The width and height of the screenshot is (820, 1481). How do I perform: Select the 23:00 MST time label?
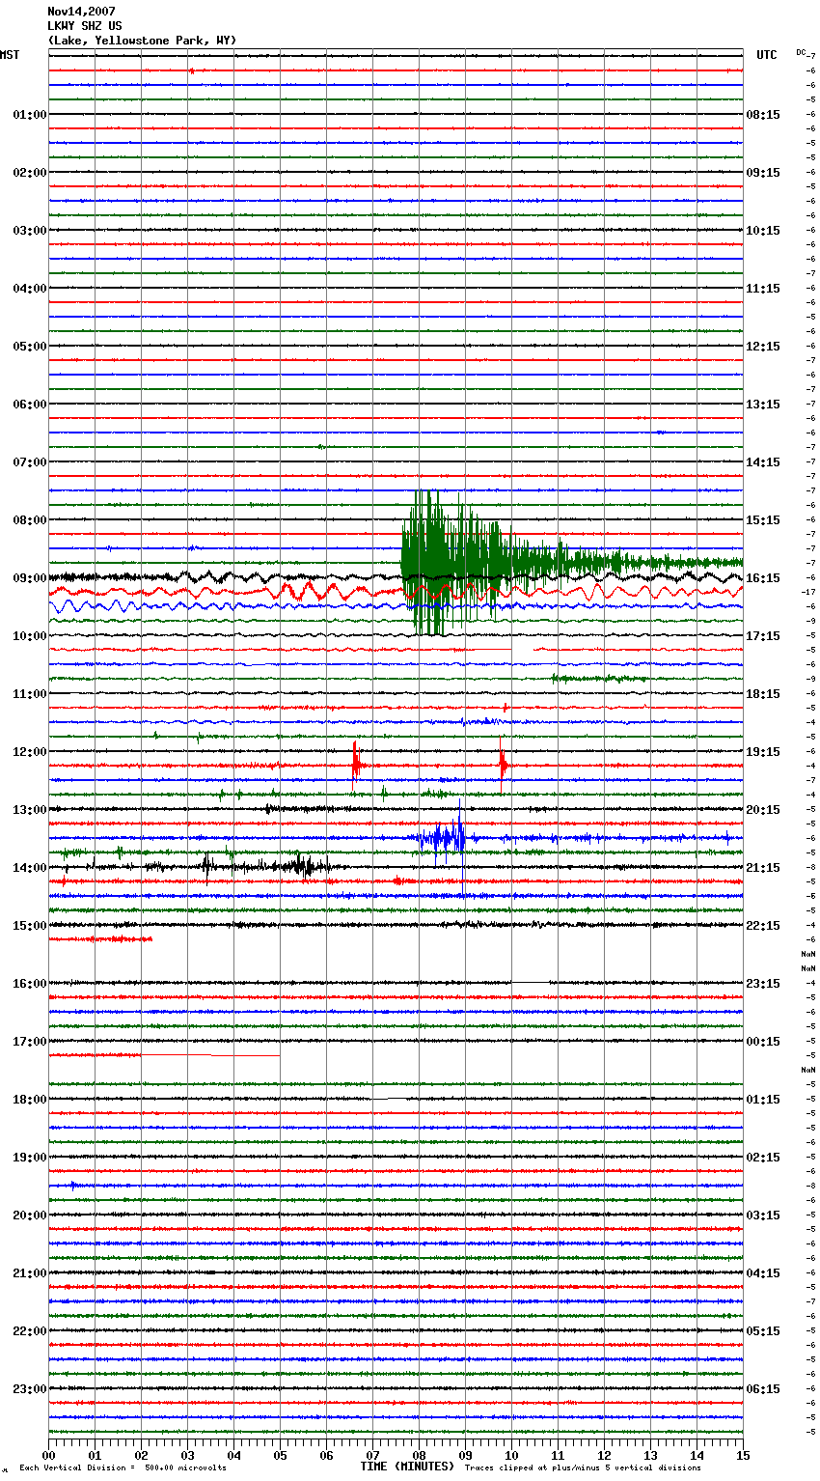point(30,1389)
